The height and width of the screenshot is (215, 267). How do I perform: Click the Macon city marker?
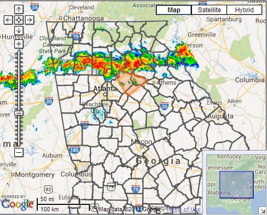142,147
